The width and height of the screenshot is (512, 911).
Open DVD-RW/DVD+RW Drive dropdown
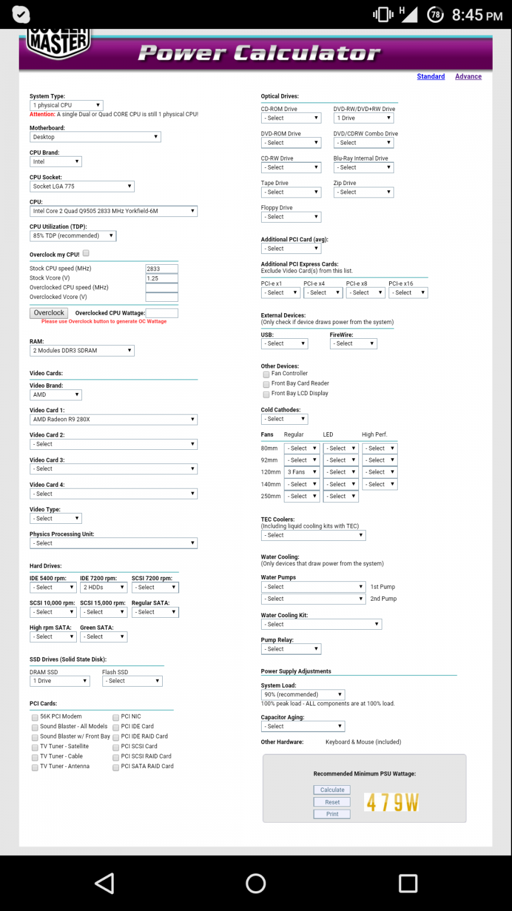pyautogui.click(x=364, y=118)
